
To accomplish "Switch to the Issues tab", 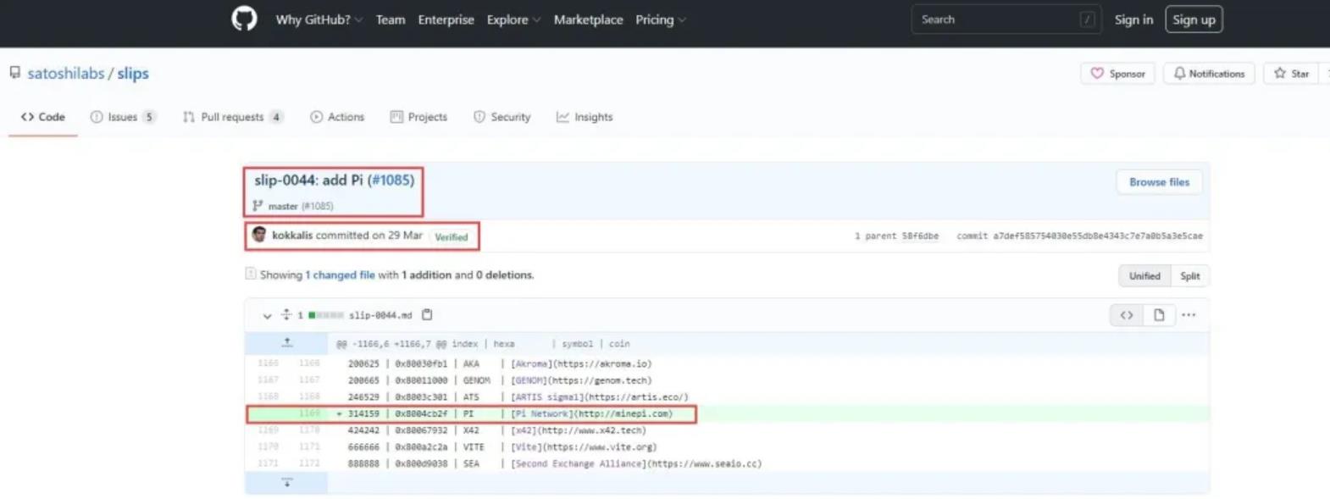I will (x=123, y=117).
